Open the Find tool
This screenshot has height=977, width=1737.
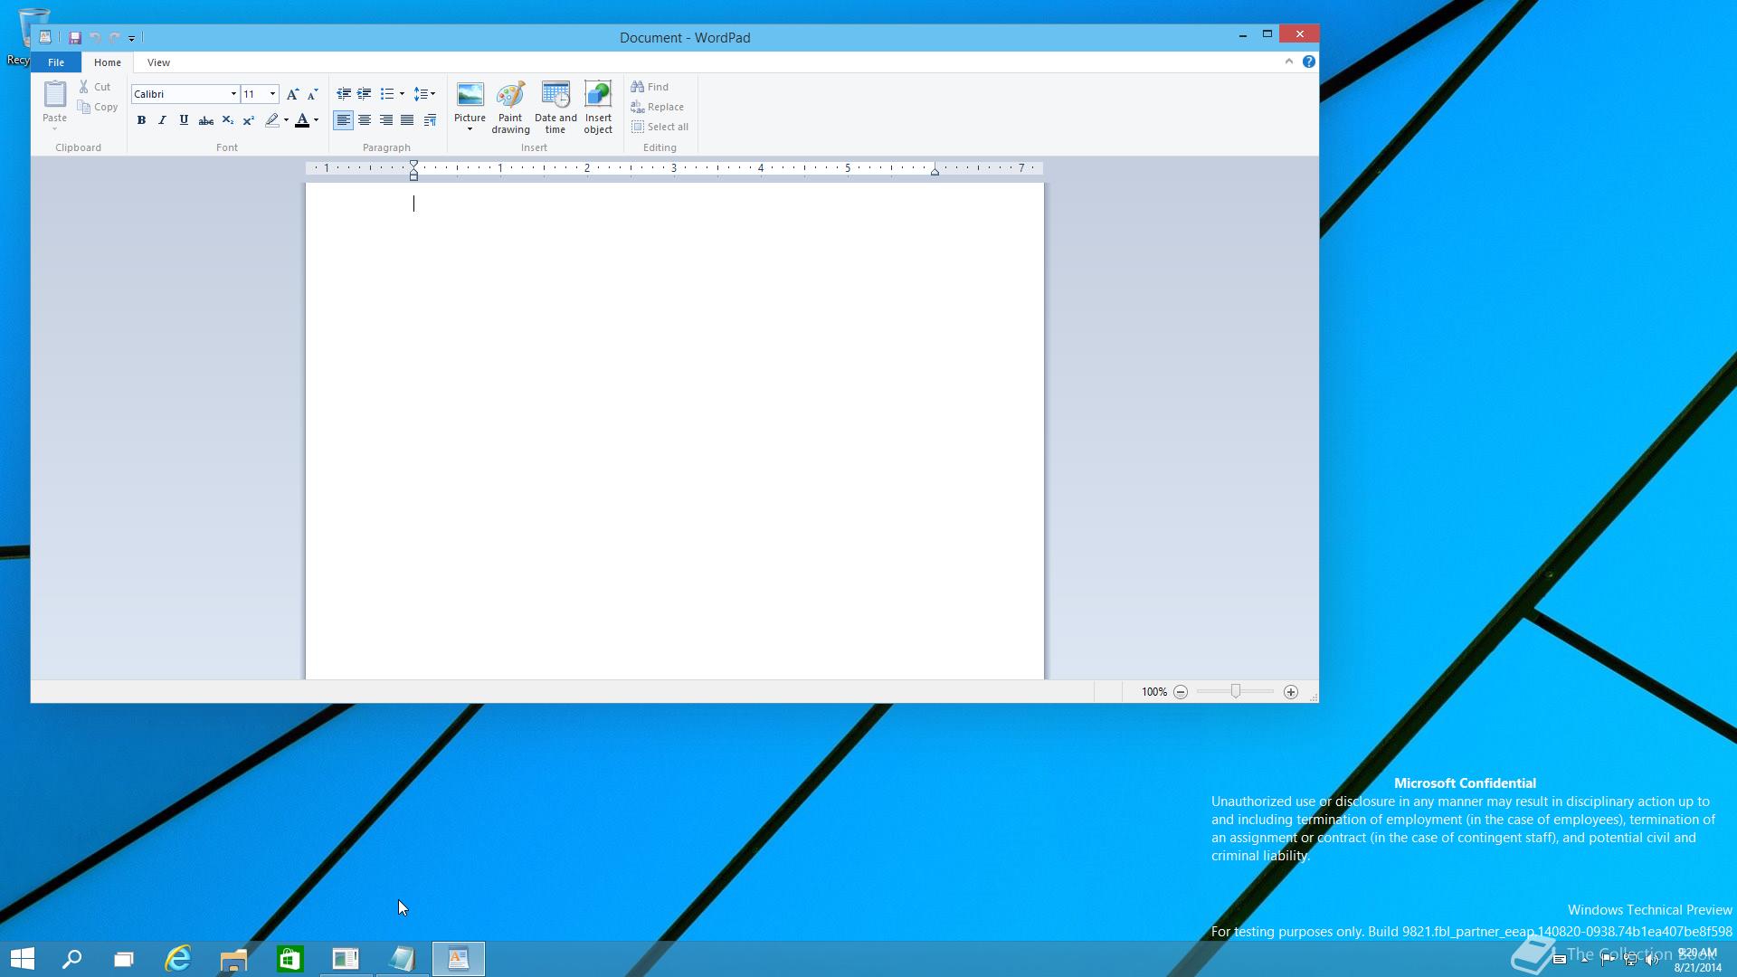pos(650,87)
